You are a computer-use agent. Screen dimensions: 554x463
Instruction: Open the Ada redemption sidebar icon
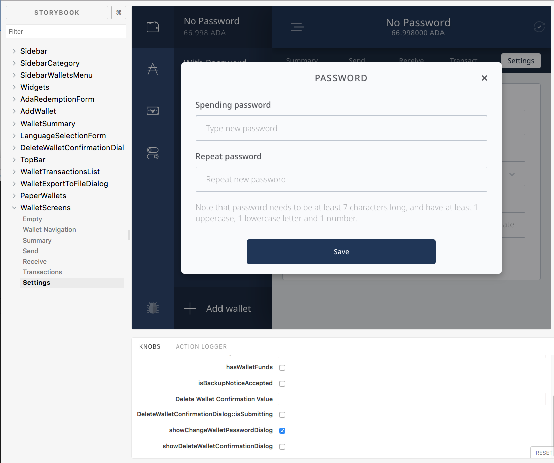click(153, 69)
